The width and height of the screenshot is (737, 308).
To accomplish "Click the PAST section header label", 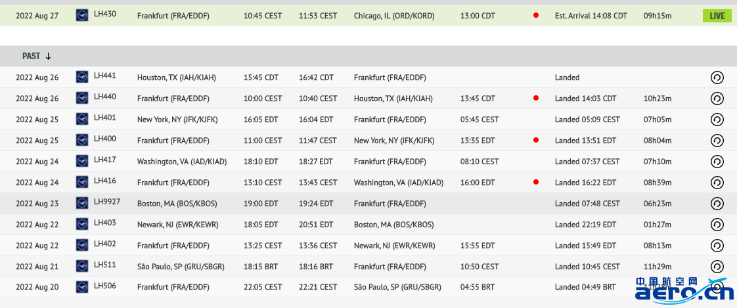I will 31,56.
